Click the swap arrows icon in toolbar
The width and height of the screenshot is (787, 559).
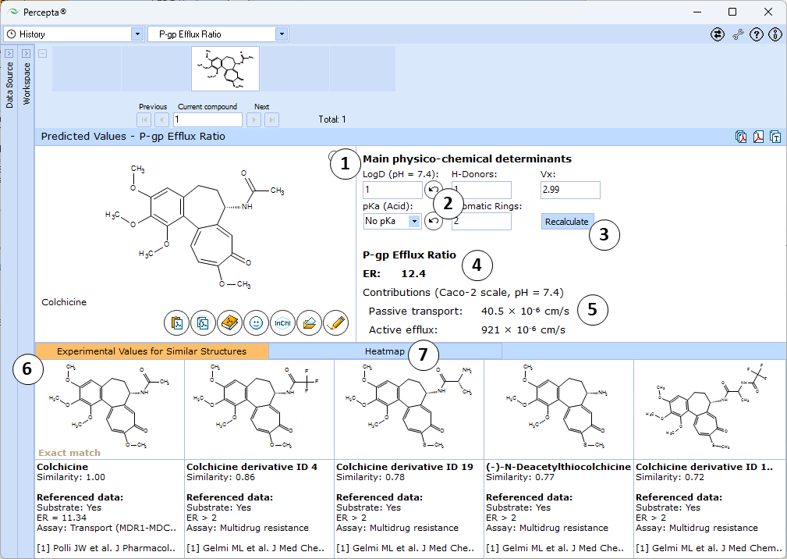pos(718,34)
